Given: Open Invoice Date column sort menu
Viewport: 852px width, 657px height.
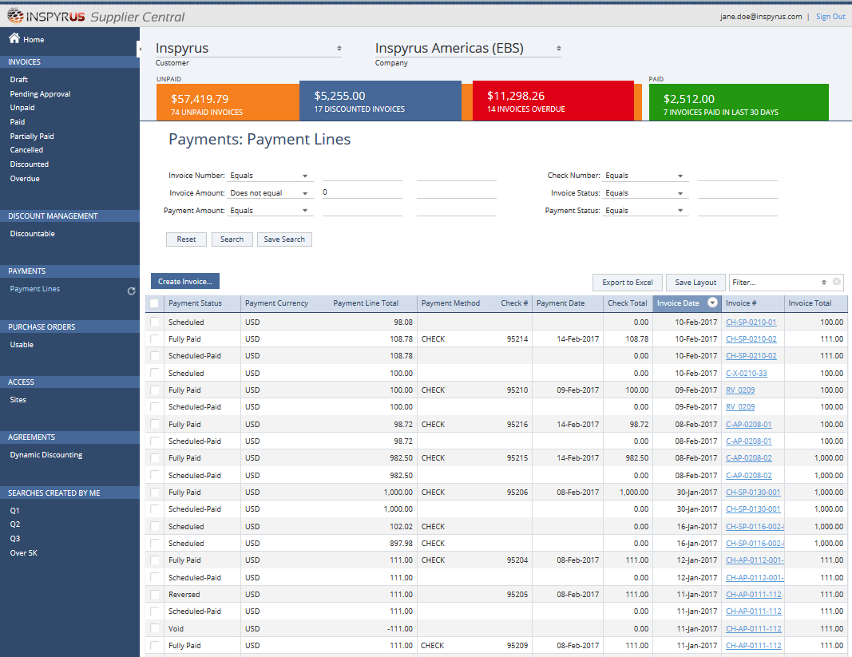Looking at the screenshot, I should pyautogui.click(x=712, y=303).
